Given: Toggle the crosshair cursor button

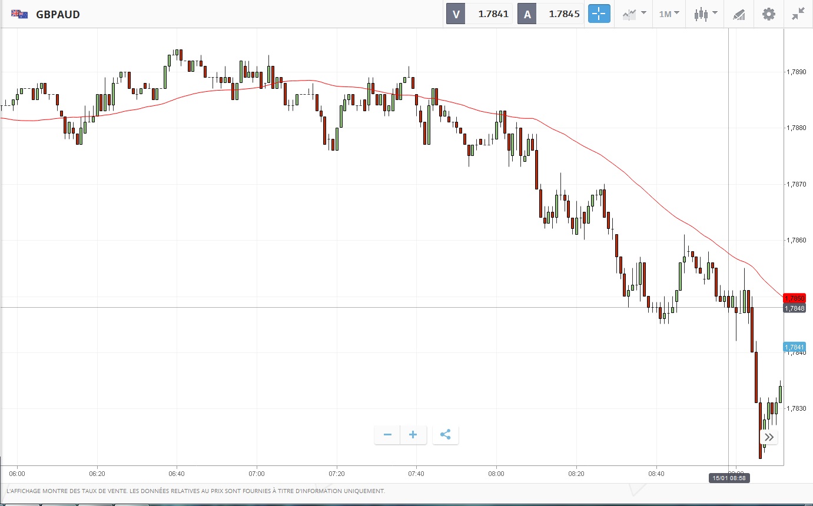Looking at the screenshot, I should 599,14.
